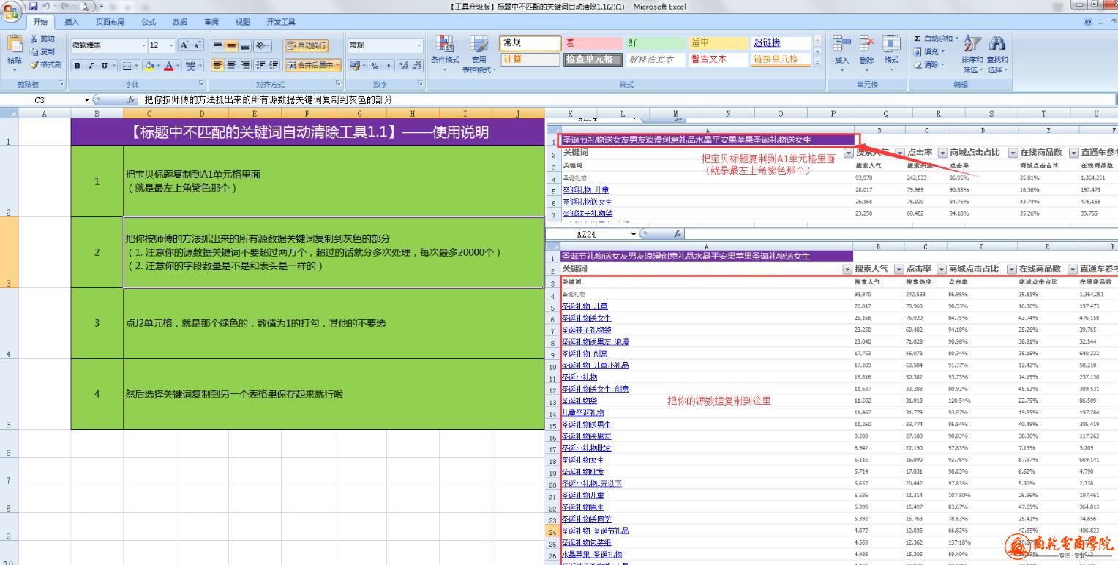Open Excel help with the question mark
Image resolution: width=1118 pixels, height=565 pixels.
click(x=1088, y=22)
